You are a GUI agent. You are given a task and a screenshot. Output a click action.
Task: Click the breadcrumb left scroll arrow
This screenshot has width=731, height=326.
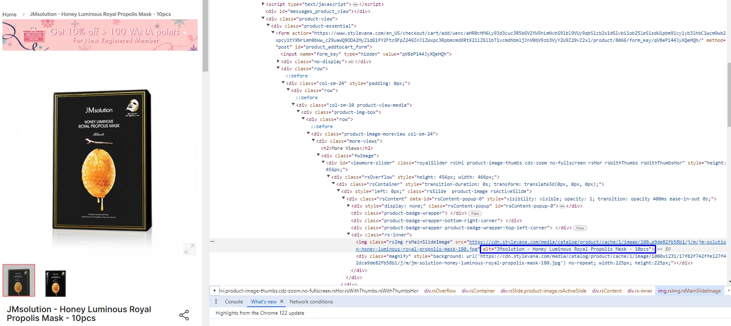click(214, 290)
